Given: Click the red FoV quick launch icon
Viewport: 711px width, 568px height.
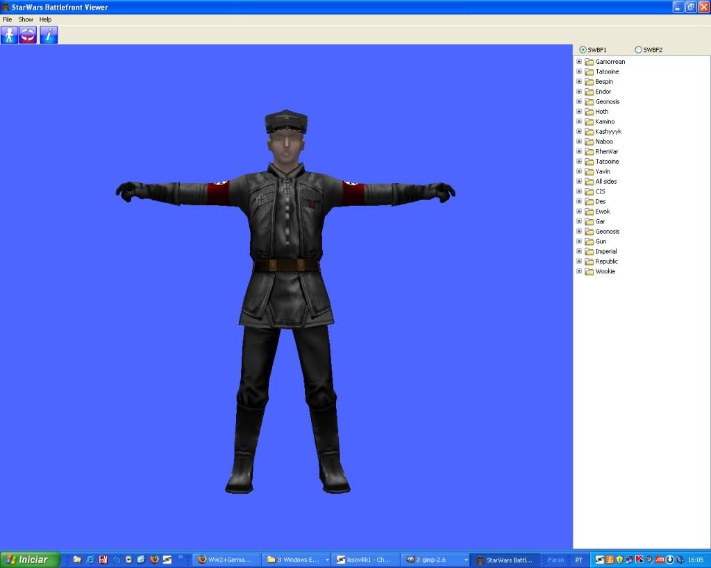Looking at the screenshot, I should coord(103,560).
